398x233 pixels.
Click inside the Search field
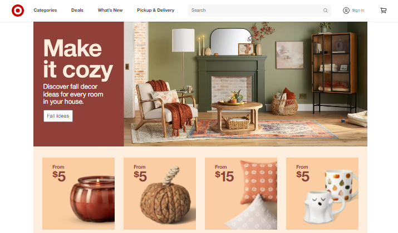click(257, 11)
